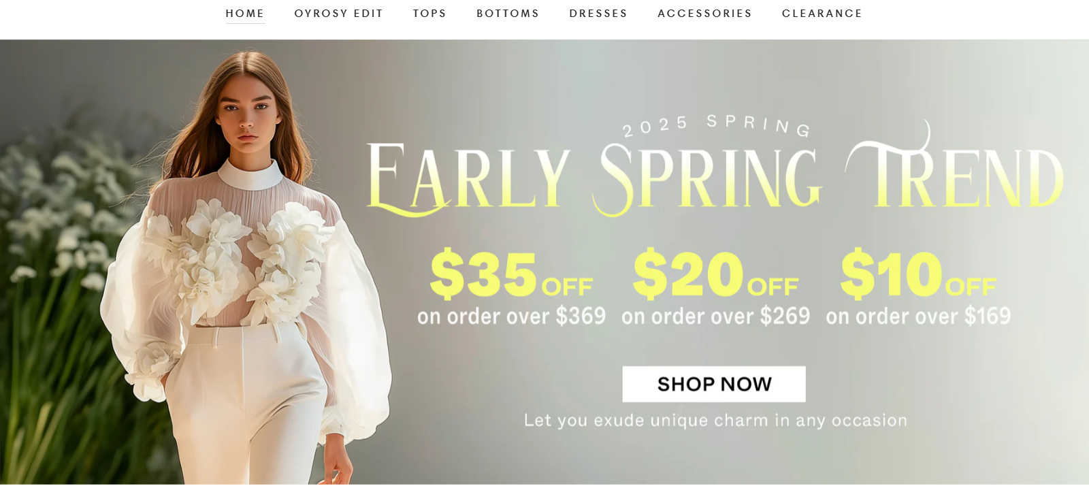Open the ACCESSORIES menu item

tap(704, 14)
